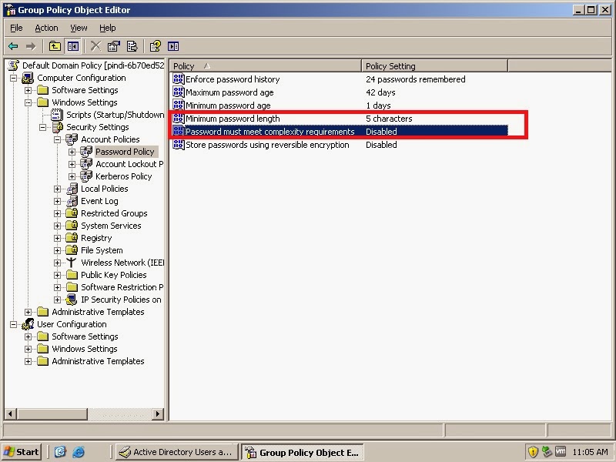This screenshot has width=616, height=462.
Task: Click the Security Settings lock icon
Action: (58, 127)
